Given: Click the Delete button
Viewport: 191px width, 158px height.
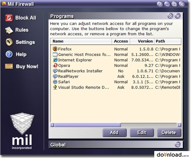Looking at the screenshot, I should [x=169, y=133].
